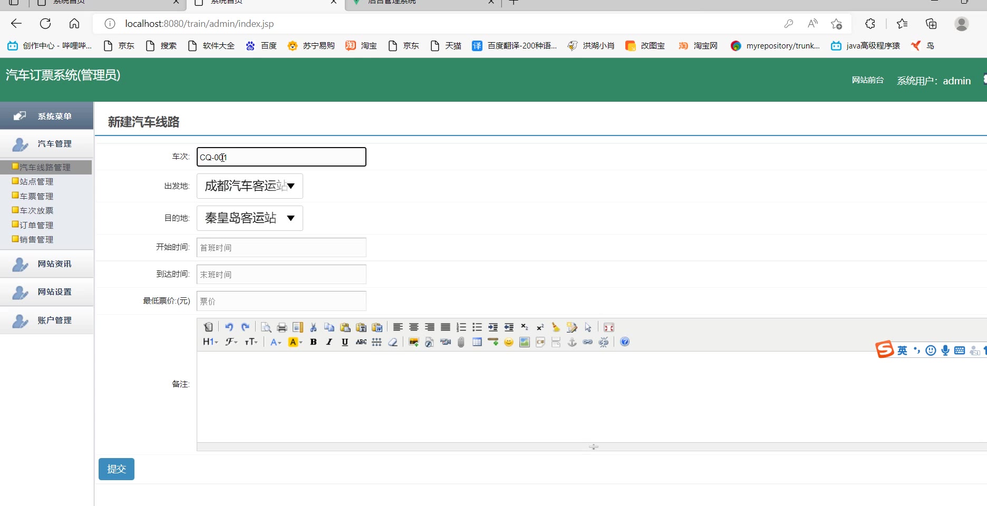Insert an anchor in the editor
Screen dimensions: 987x506
572,342
